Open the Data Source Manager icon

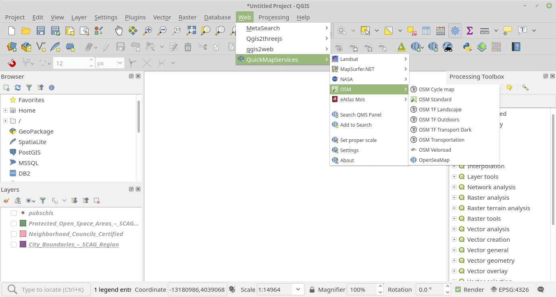[12, 47]
